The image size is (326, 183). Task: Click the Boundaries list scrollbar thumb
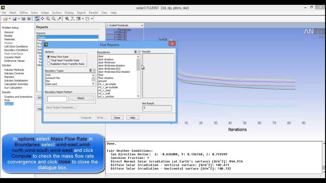(x=138, y=65)
